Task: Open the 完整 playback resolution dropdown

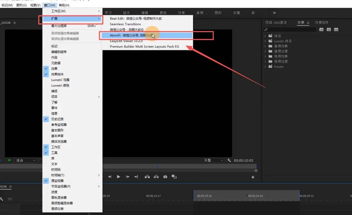Action: (x=213, y=160)
